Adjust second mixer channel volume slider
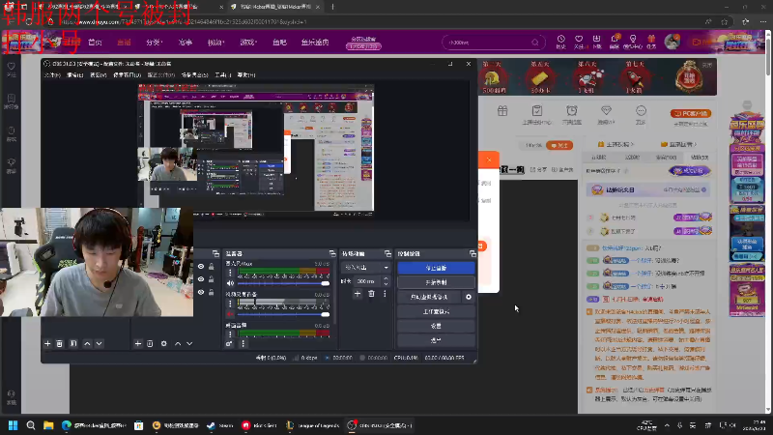The width and height of the screenshot is (773, 435). coord(283,314)
